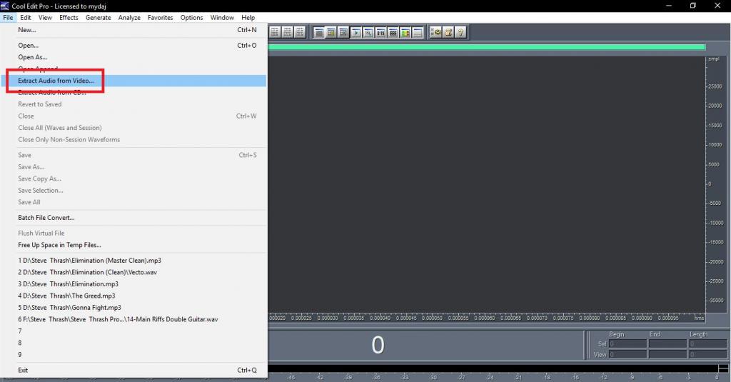Screen dimensions: 731x382
Task: Close the open File menu
Action: click(x=8, y=18)
